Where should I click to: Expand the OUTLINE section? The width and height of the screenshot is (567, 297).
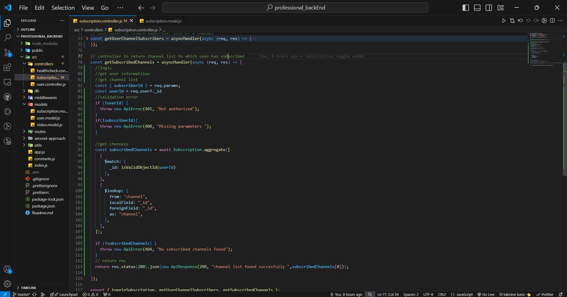[x=42, y=29]
